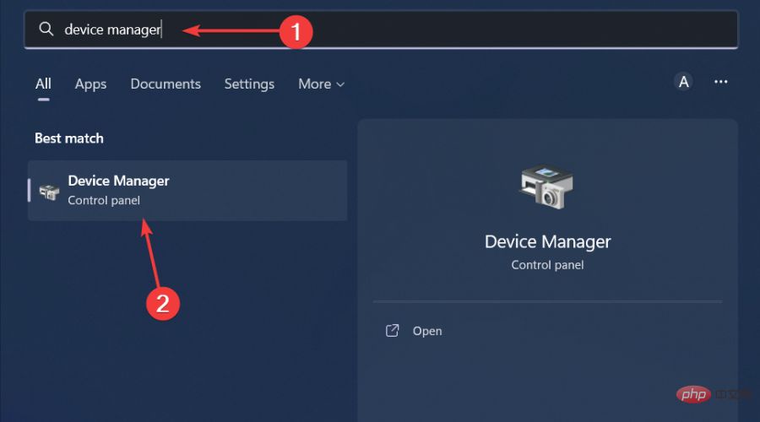This screenshot has width=760, height=422.
Task: Click the small Device Manager icon in results
Action: (x=49, y=191)
